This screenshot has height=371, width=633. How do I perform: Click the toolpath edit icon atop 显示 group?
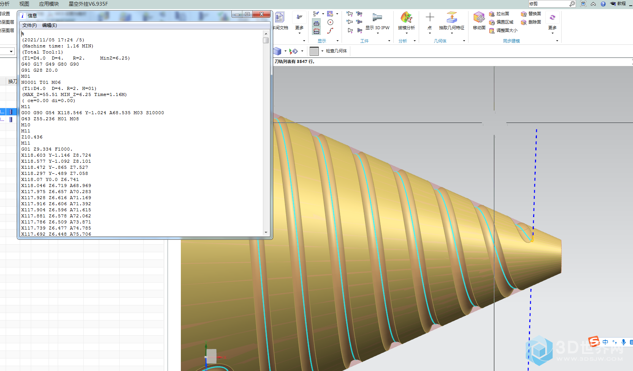pyautogui.click(x=316, y=14)
